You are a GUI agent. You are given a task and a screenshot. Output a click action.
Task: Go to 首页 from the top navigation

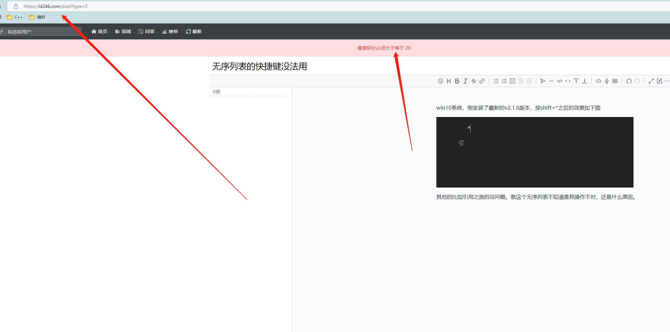tap(99, 31)
